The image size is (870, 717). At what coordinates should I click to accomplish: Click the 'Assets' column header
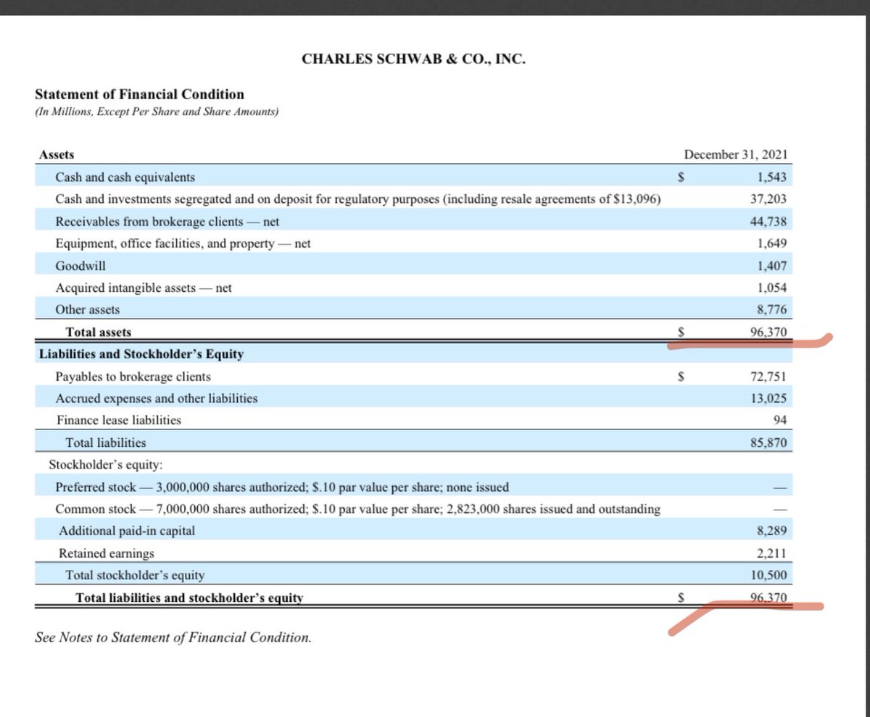coord(56,155)
